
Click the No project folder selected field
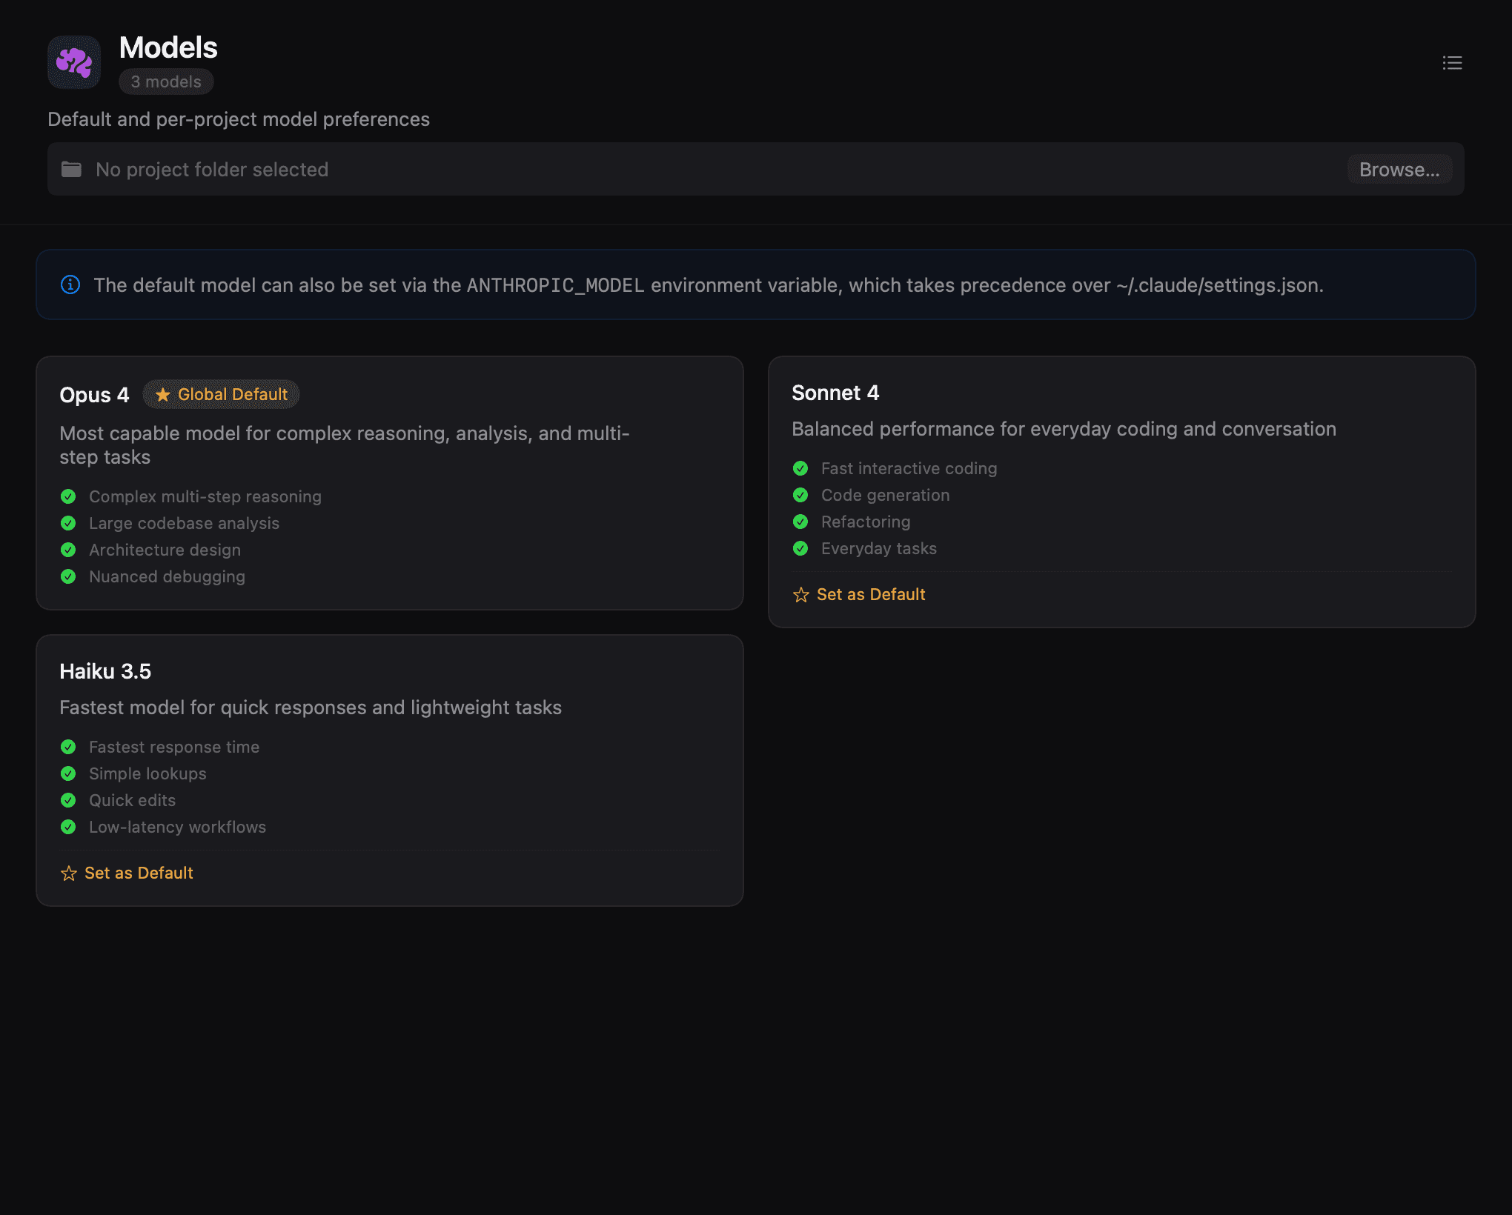212,170
